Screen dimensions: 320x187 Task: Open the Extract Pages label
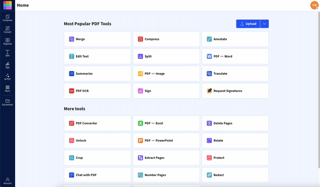coord(155,158)
